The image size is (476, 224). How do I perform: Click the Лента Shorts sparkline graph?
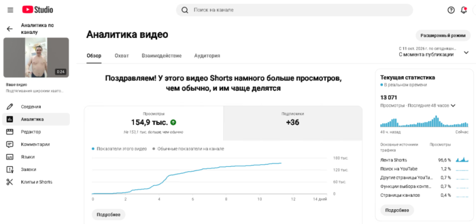[462, 159]
